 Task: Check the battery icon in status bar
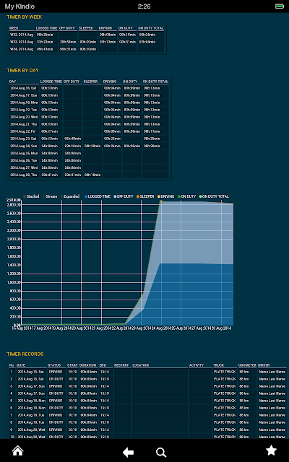pos(280,6)
